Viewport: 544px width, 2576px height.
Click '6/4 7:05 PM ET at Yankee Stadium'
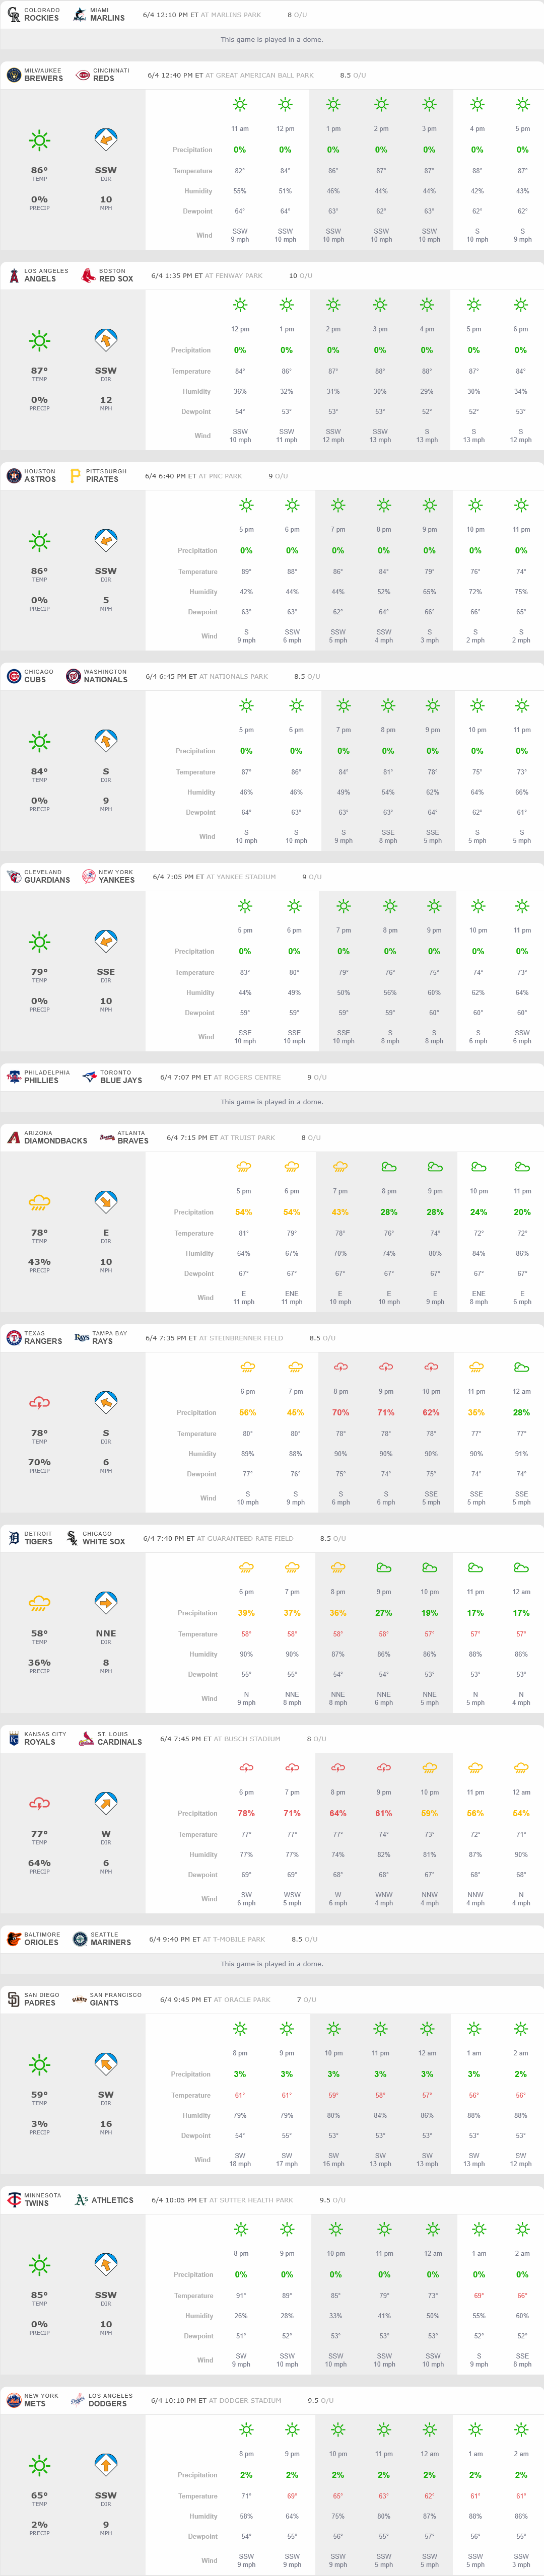click(214, 877)
